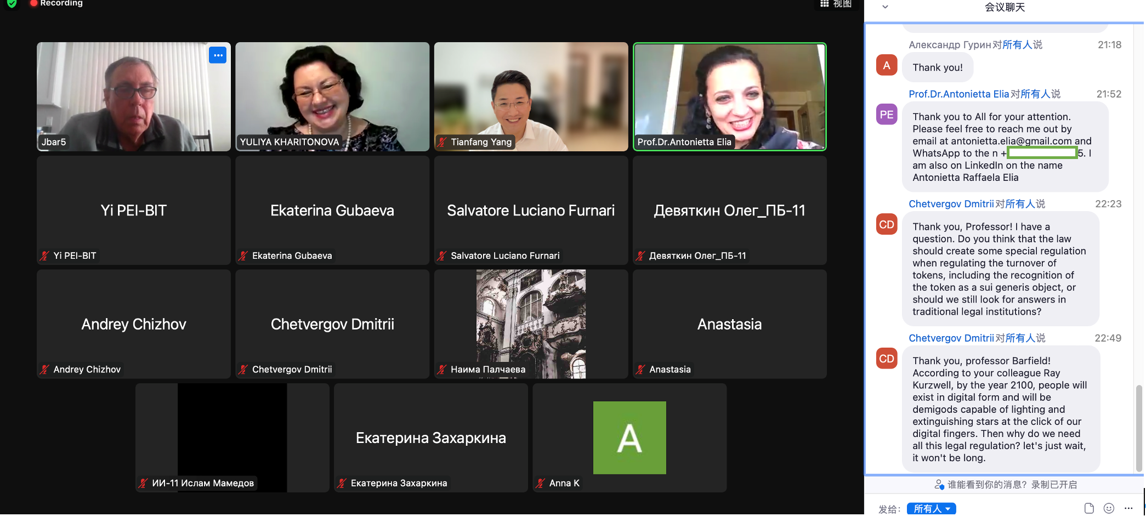Open the chat more options ellipsis
Image resolution: width=1146 pixels, height=522 pixels.
click(x=1128, y=508)
